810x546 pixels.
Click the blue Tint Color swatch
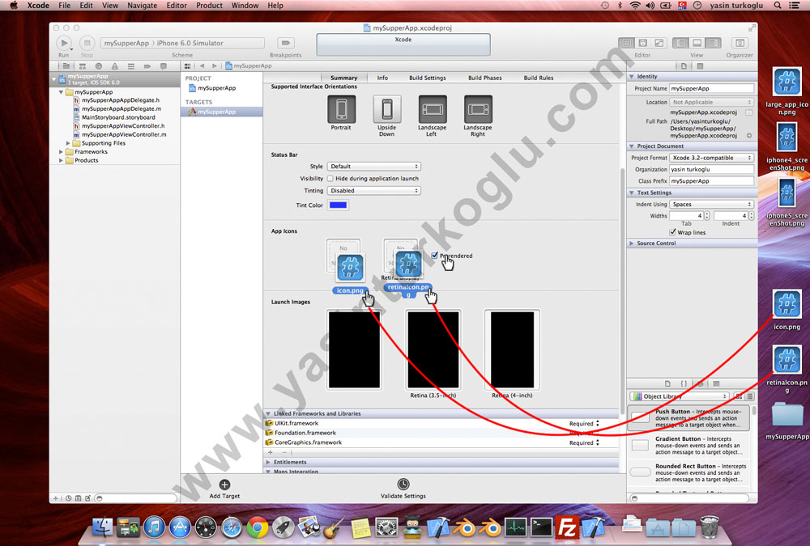[x=338, y=205]
